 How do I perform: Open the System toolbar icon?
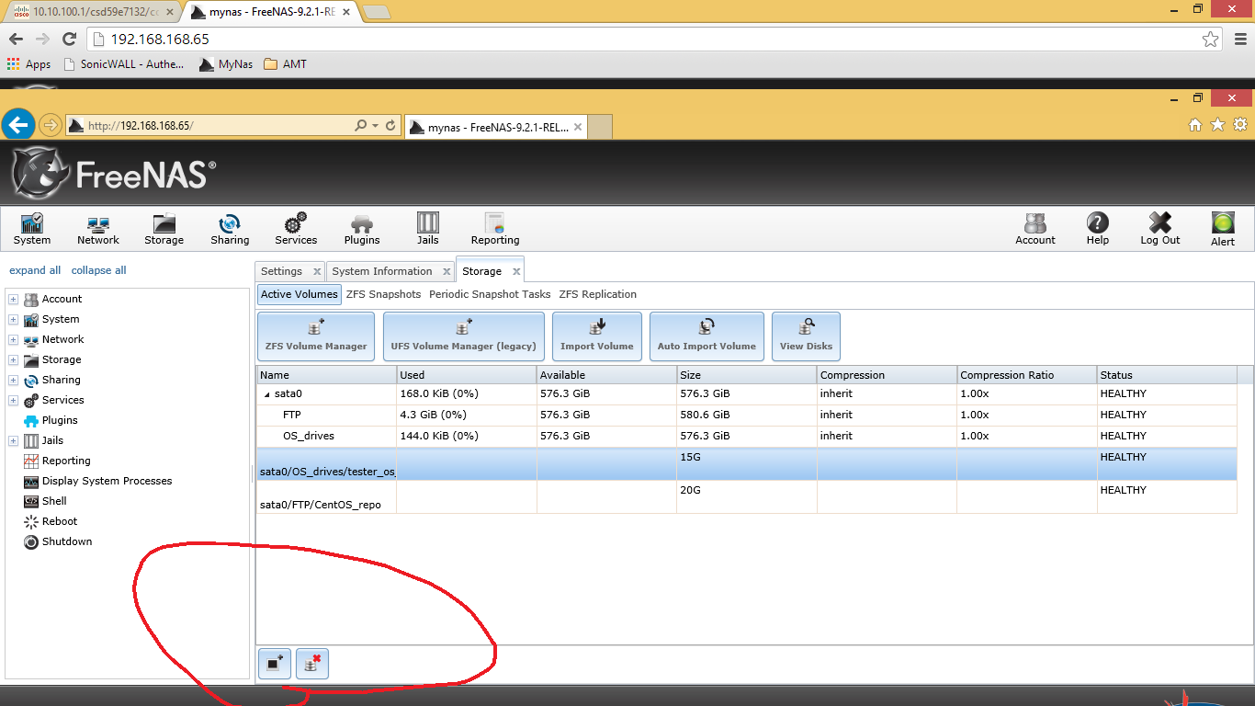(x=32, y=229)
